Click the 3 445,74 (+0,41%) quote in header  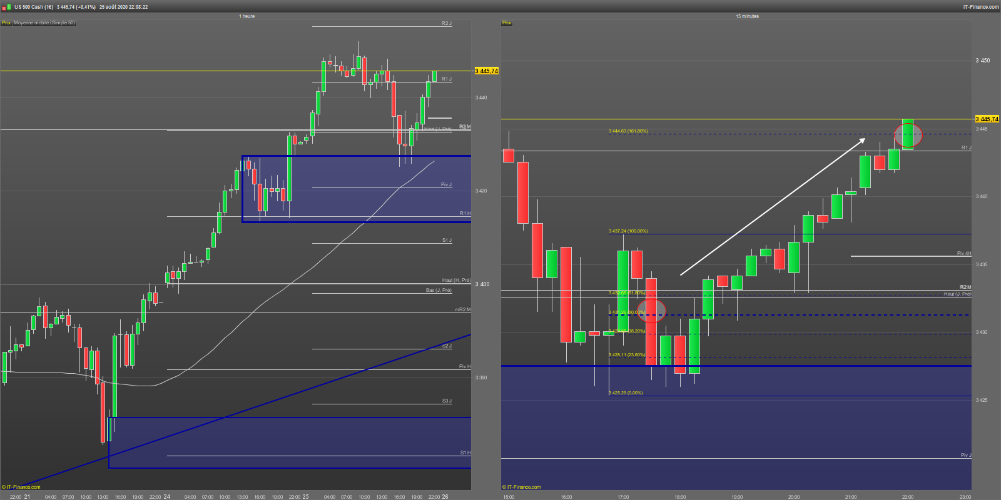pos(76,7)
